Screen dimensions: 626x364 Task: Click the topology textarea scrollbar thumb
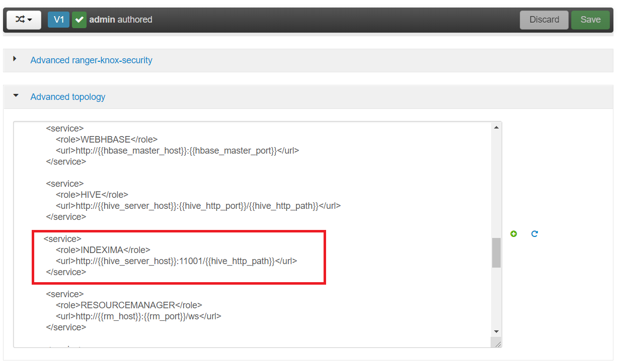[496, 253]
